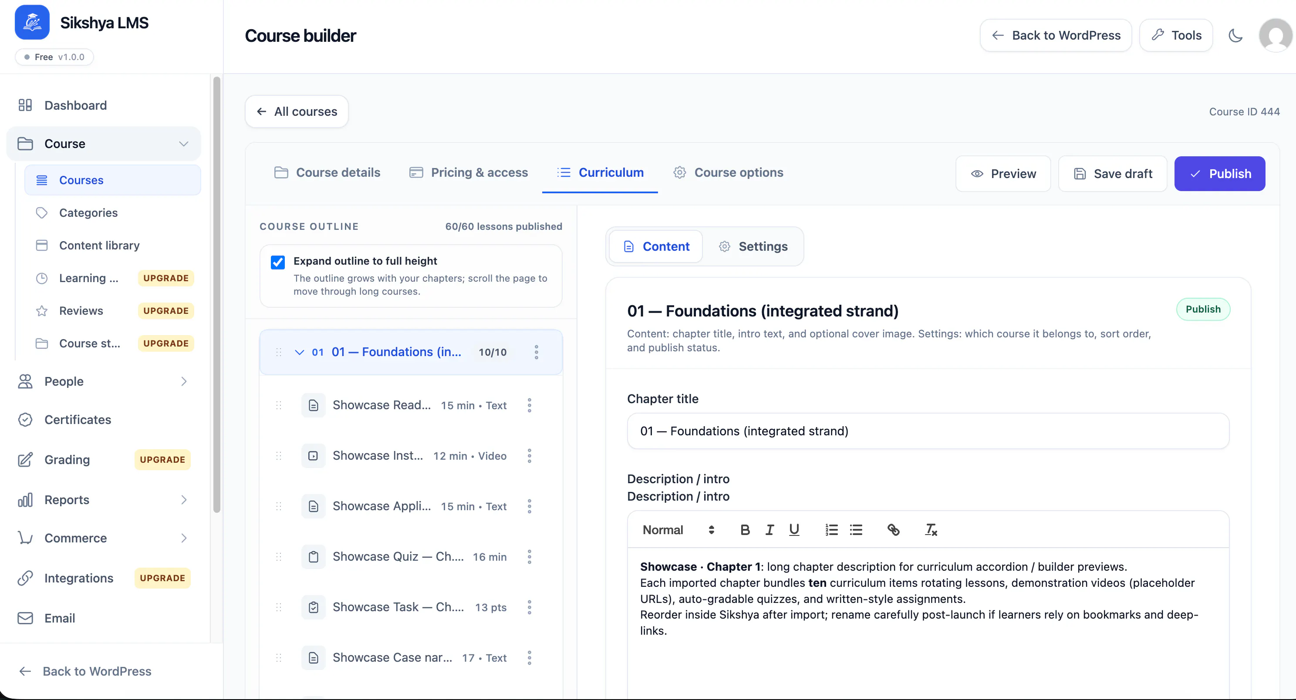Apply italic formatting in editor
The image size is (1296, 700).
pos(769,529)
